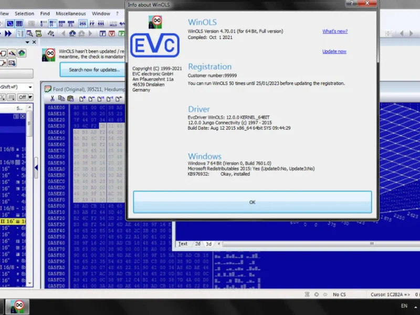Screen dimensions: 420x315
Task: Click the 255 decimal display icon
Action: click(82, 24)
